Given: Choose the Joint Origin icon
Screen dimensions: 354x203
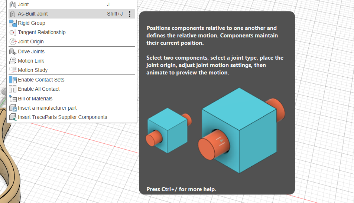Looking at the screenshot, I should [13, 41].
